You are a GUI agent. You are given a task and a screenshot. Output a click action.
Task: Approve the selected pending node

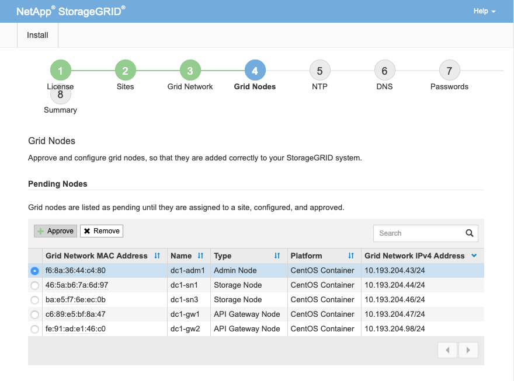coord(55,231)
